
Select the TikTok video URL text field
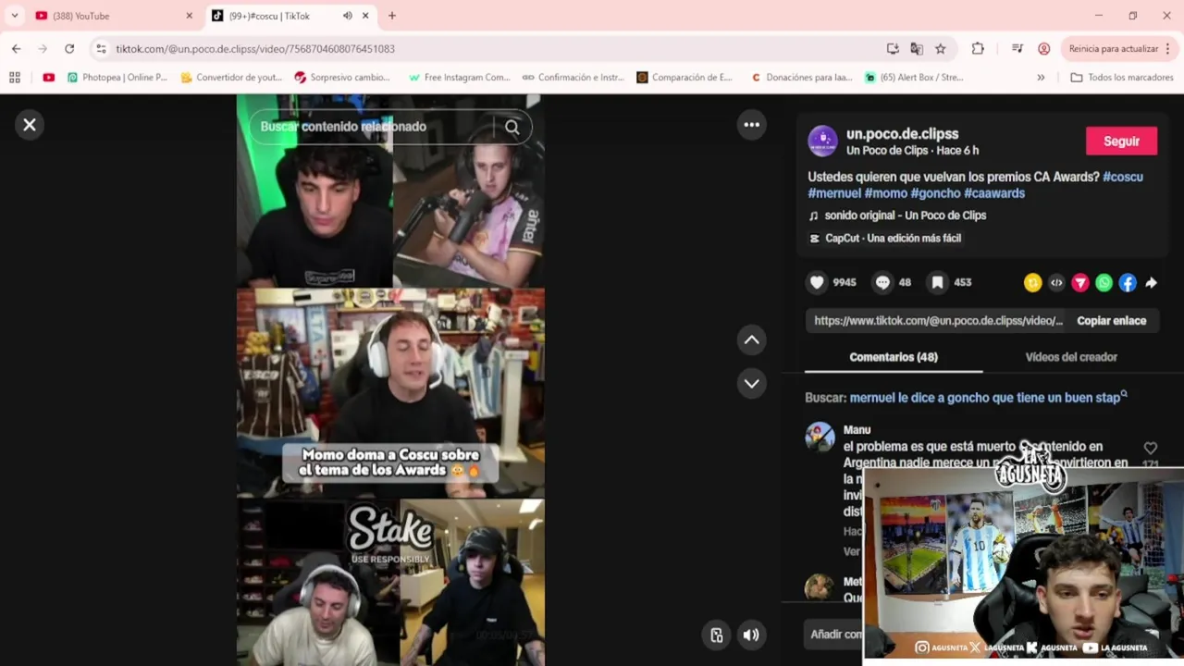pos(938,321)
